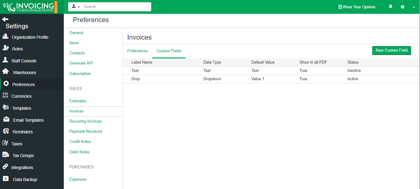Screen dimensions: 420x189
Task: Go to Currencies settings
Action: tap(21, 96)
